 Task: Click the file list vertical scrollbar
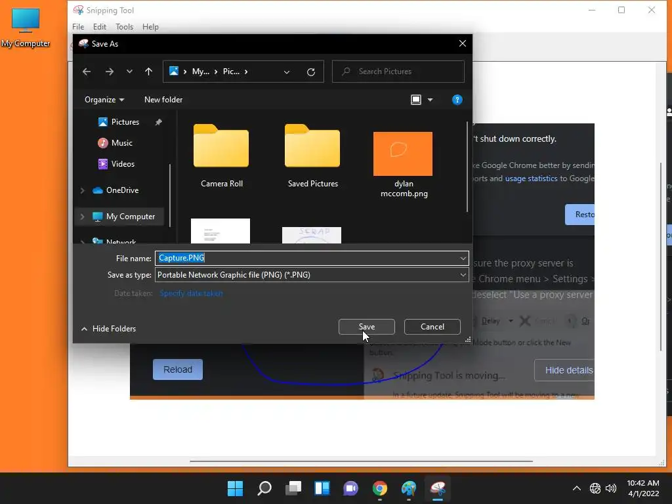pyautogui.click(x=467, y=167)
